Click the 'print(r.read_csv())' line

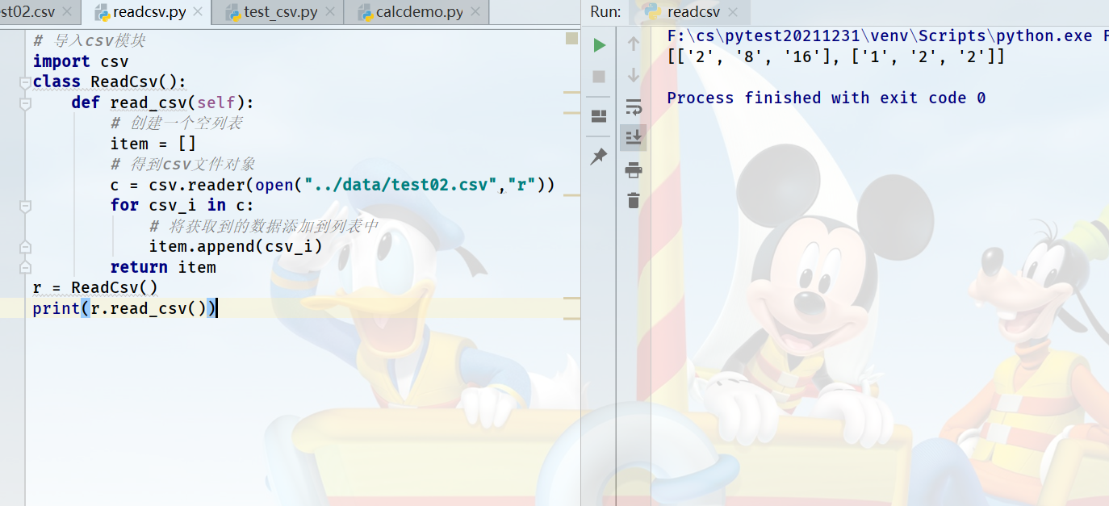(124, 308)
